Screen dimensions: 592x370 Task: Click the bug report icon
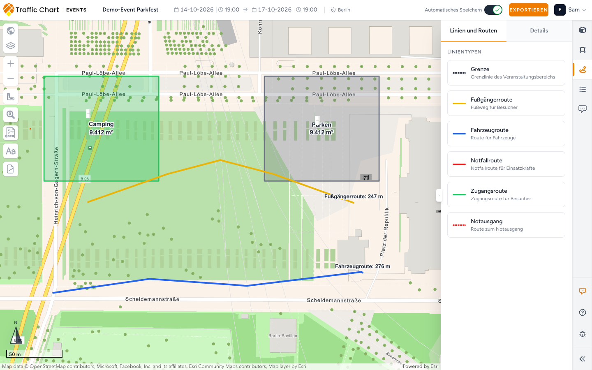point(582,334)
